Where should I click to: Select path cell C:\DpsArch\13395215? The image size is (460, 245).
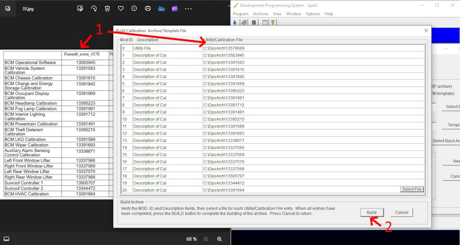pos(313,119)
